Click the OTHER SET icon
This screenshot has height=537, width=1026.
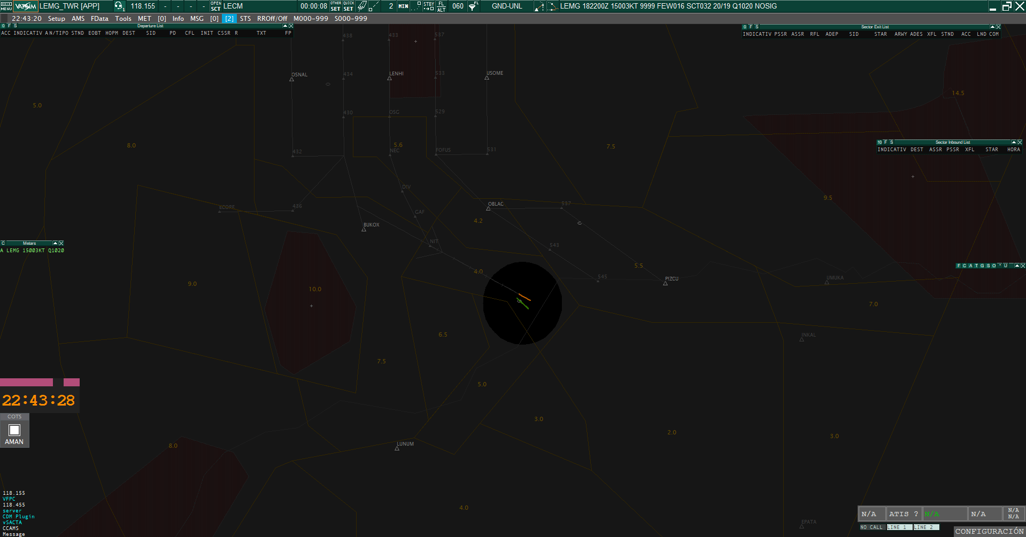pyautogui.click(x=335, y=6)
